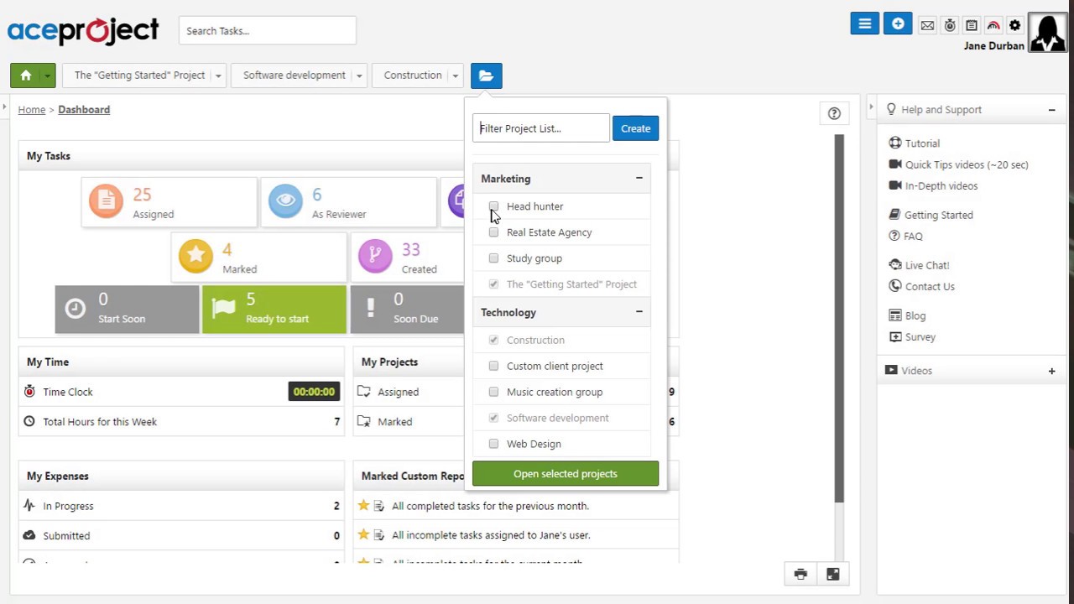Expand the Videos panel
Image resolution: width=1074 pixels, height=604 pixels.
[1051, 371]
